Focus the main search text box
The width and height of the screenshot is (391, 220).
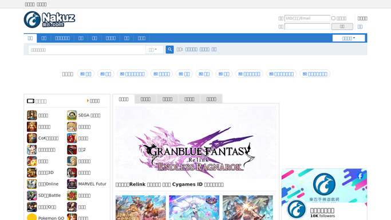87,50
